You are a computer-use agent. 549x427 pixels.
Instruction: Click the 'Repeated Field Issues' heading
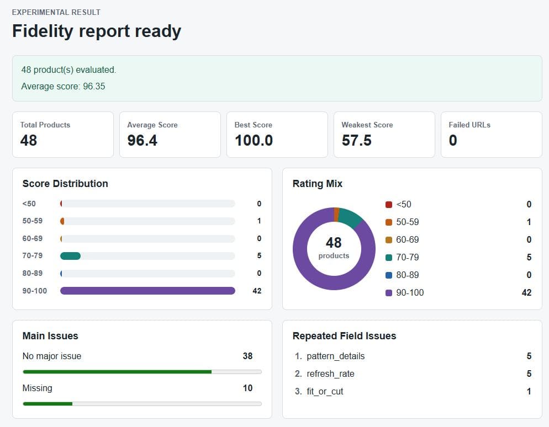[x=344, y=336]
